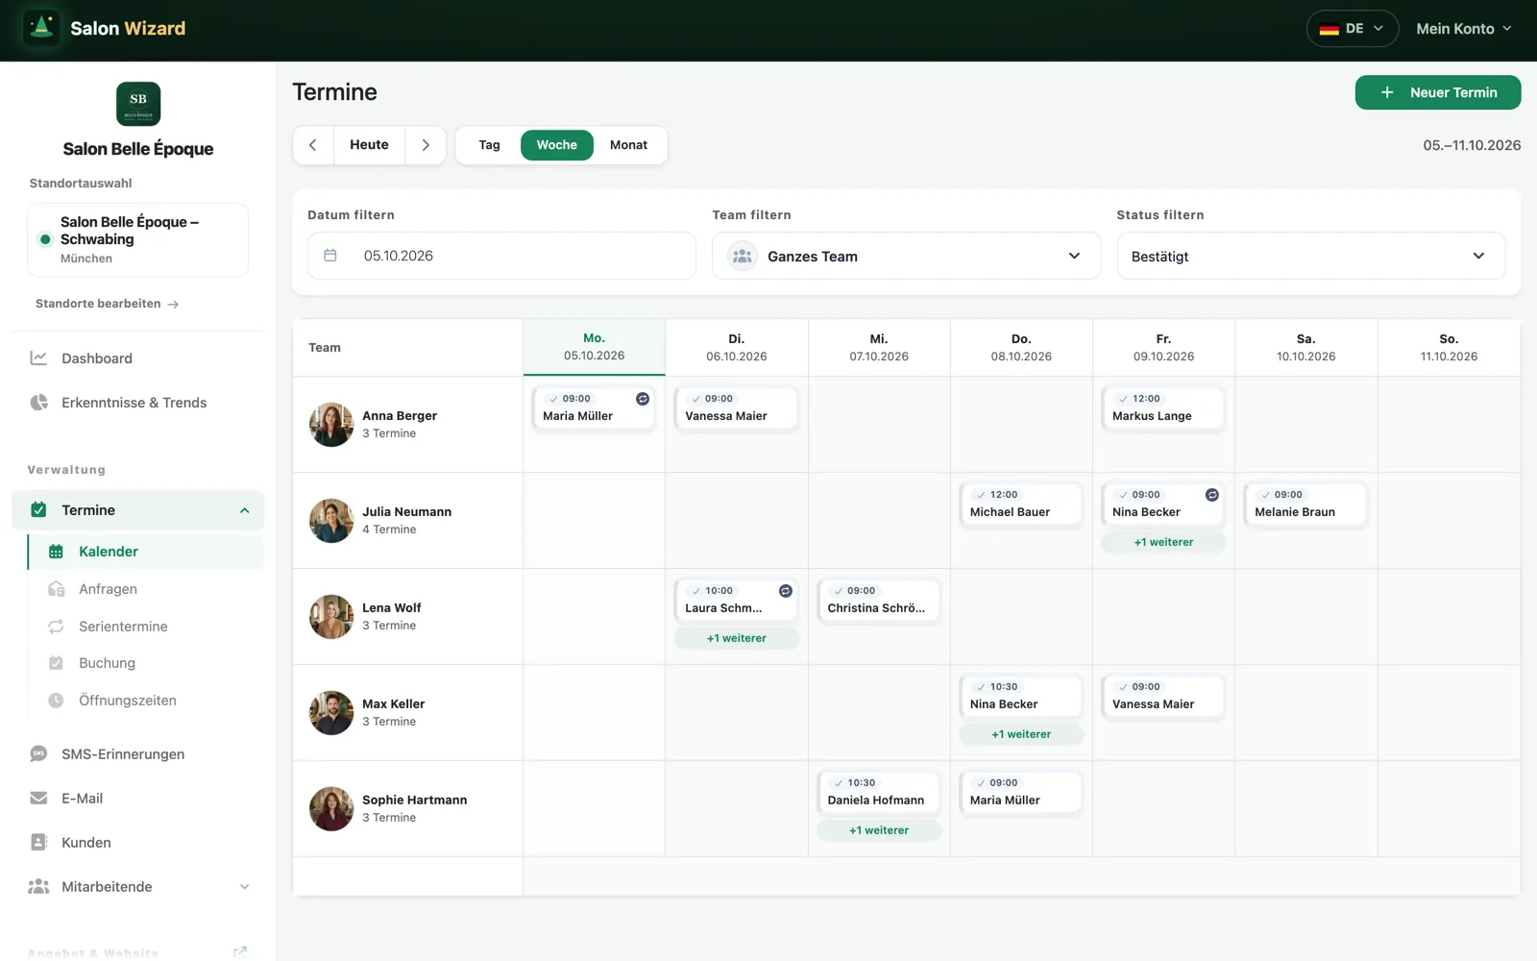Image resolution: width=1537 pixels, height=961 pixels.
Task: Open Anfragen inbox icon
Action: pos(56,589)
